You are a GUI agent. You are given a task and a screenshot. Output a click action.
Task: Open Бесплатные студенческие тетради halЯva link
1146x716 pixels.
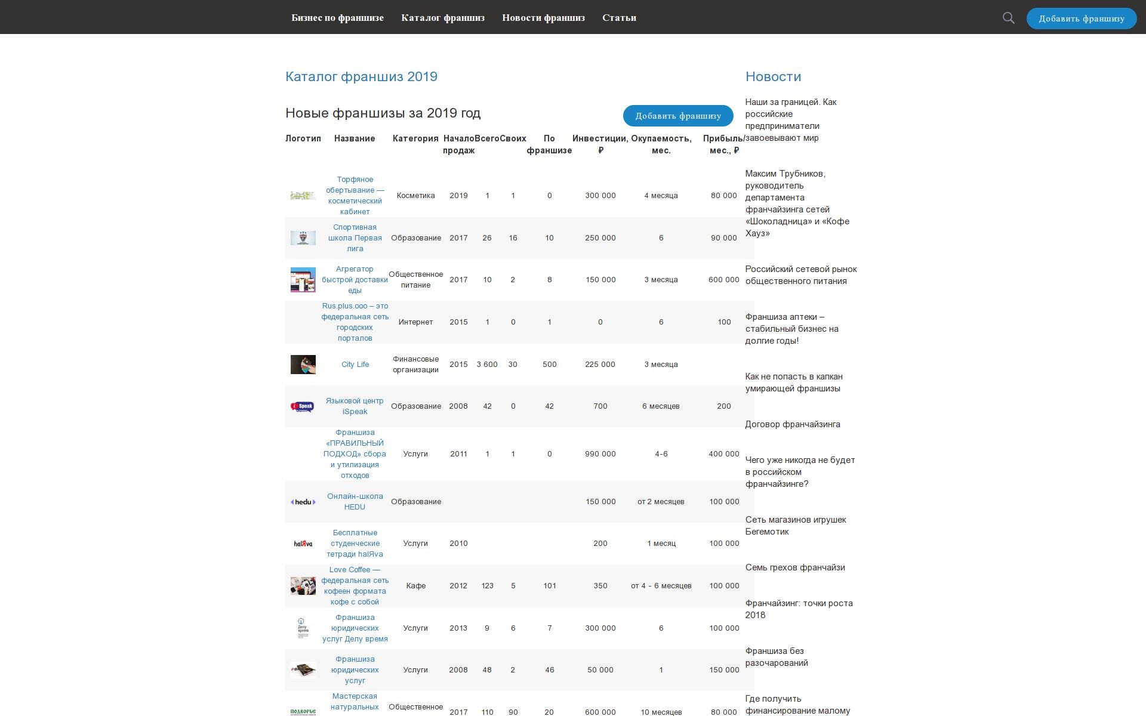[355, 544]
